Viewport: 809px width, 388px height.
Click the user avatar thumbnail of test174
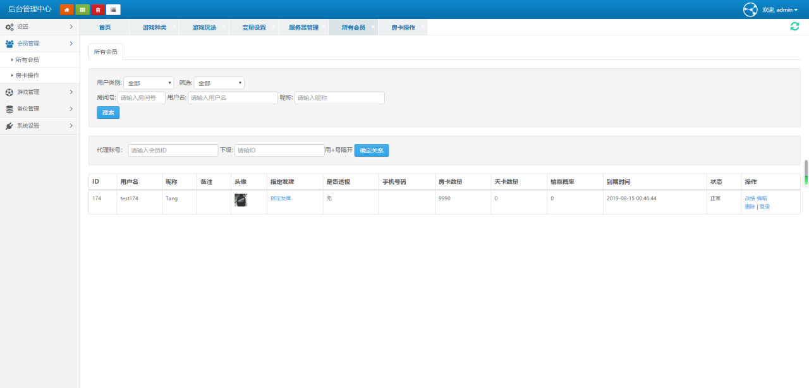point(240,200)
